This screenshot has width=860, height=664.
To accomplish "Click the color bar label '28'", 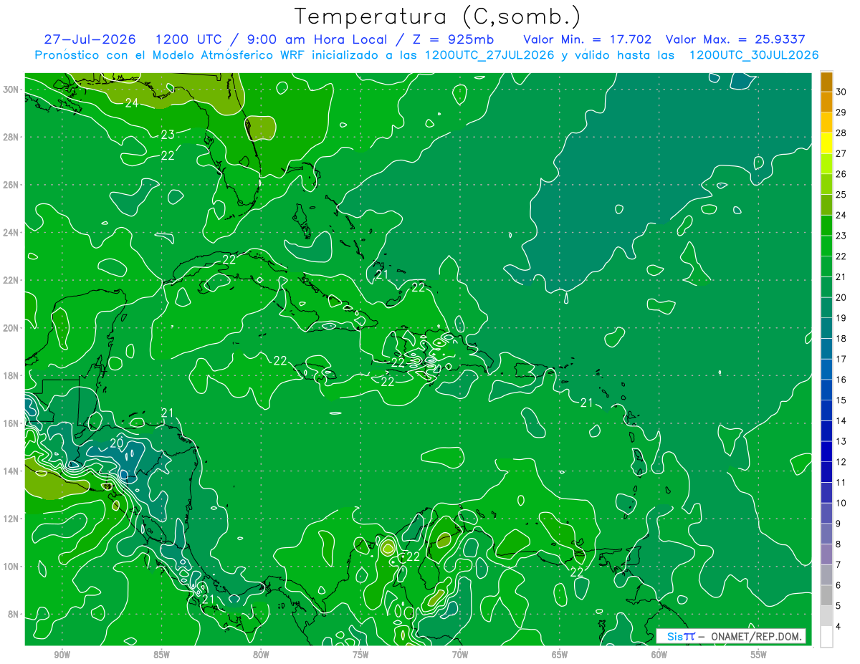I will pos(841,133).
